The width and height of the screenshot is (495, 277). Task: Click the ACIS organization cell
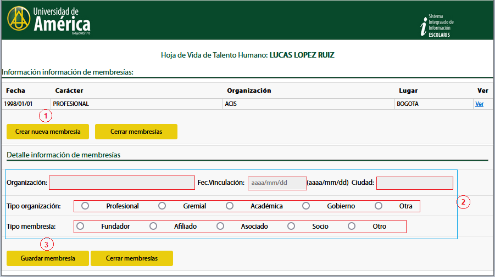(308, 104)
